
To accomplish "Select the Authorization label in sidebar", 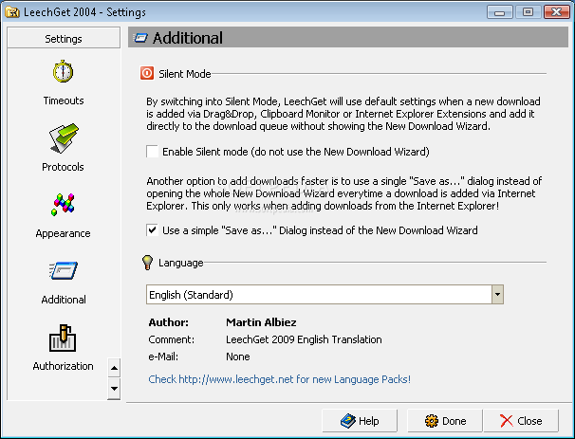I will pos(63,366).
